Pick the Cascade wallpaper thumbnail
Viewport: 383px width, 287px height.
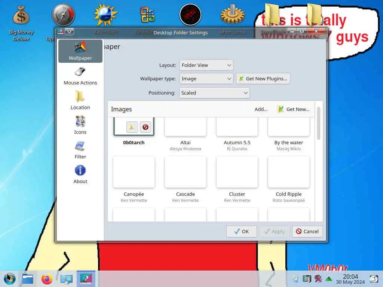[x=186, y=172]
